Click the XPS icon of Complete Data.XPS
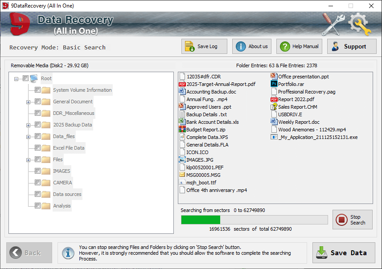 tap(182, 137)
